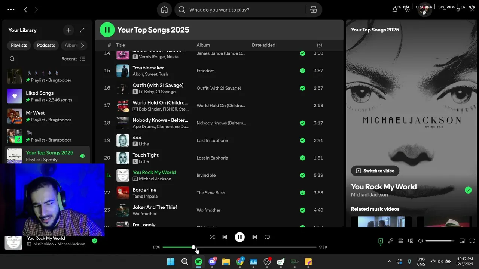Open Mr West playlist
Screen dimensions: 479x269
coord(47,116)
